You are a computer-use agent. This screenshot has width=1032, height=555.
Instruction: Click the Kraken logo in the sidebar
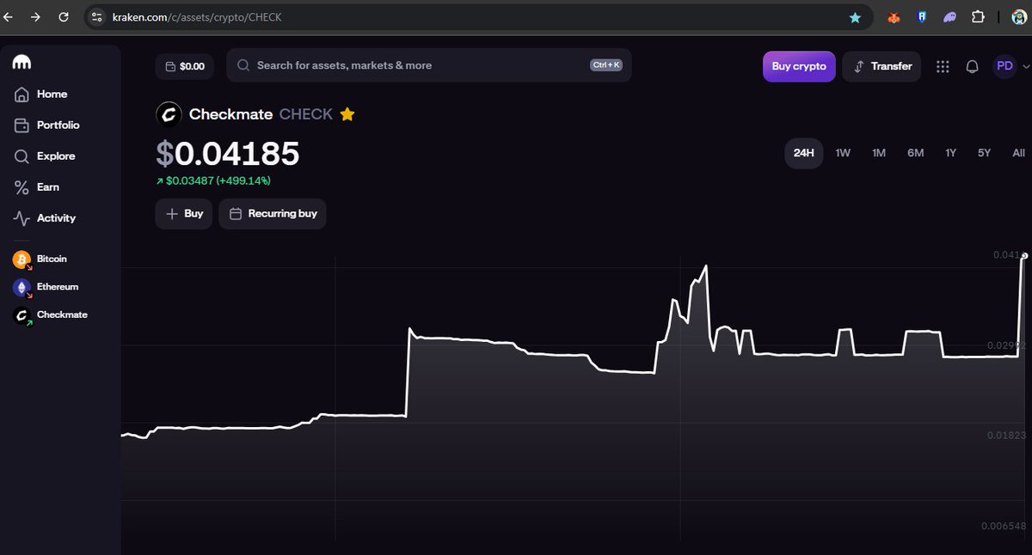(x=21, y=61)
